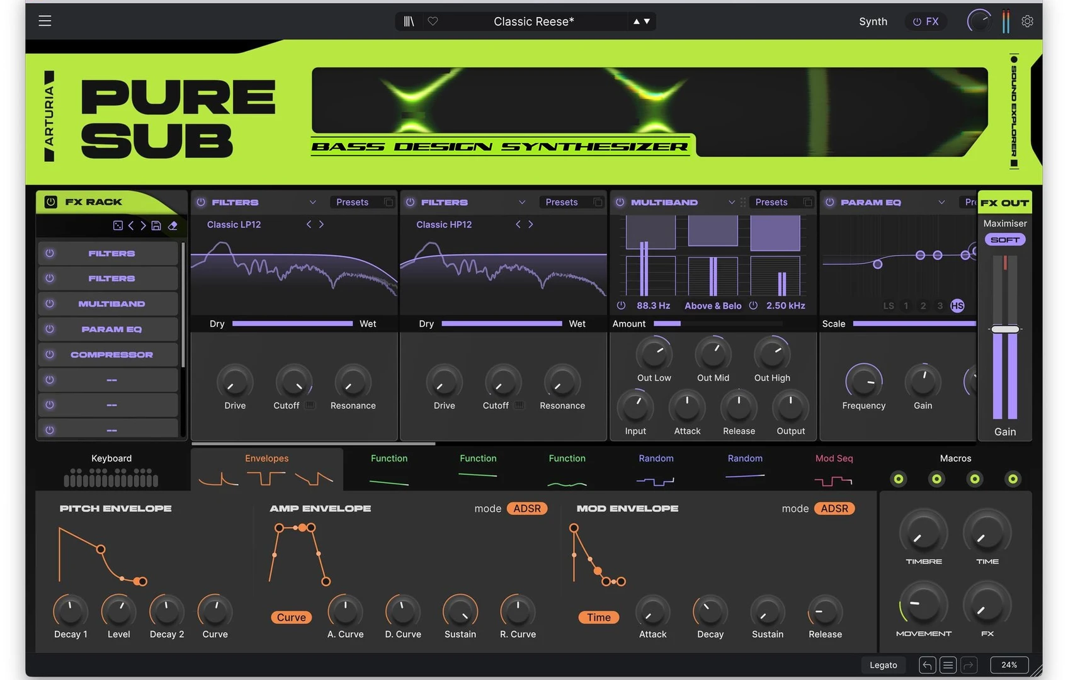Open the settings gear icon
Viewport: 1068px width, 680px height.
point(1027,21)
